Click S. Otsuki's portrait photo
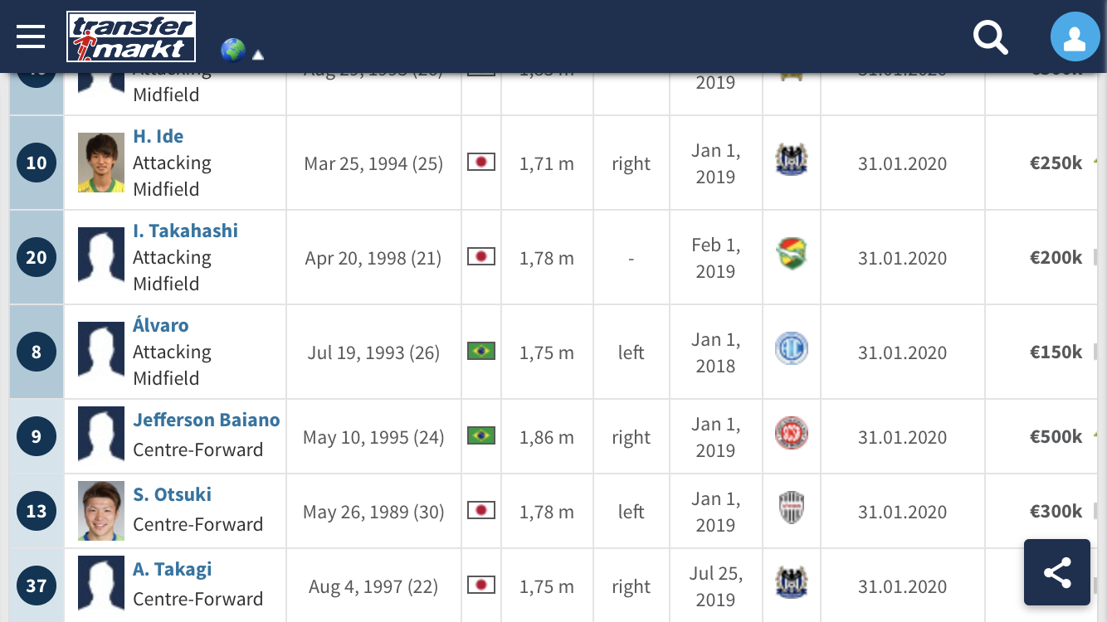 [101, 511]
